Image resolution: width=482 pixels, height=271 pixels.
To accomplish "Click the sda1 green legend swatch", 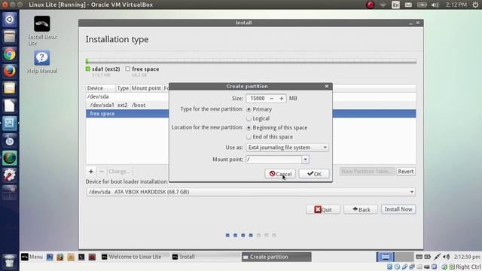I will (x=88, y=69).
